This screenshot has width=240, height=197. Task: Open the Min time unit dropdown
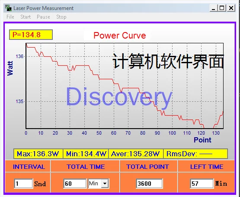105,184
